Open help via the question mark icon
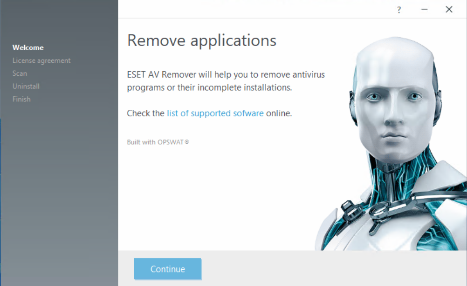The width and height of the screenshot is (467, 286). point(399,9)
